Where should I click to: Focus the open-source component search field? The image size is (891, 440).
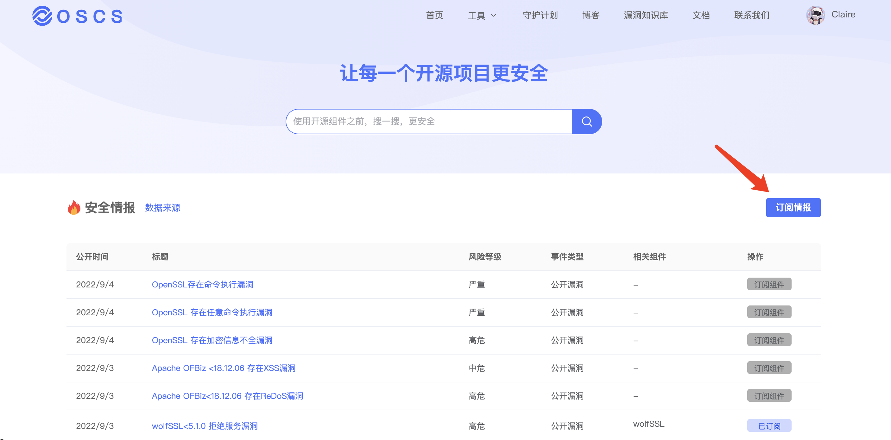pyautogui.click(x=429, y=122)
